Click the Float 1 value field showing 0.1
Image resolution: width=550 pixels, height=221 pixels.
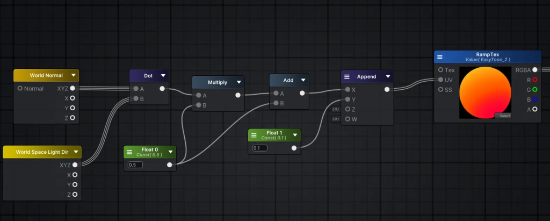(259, 148)
